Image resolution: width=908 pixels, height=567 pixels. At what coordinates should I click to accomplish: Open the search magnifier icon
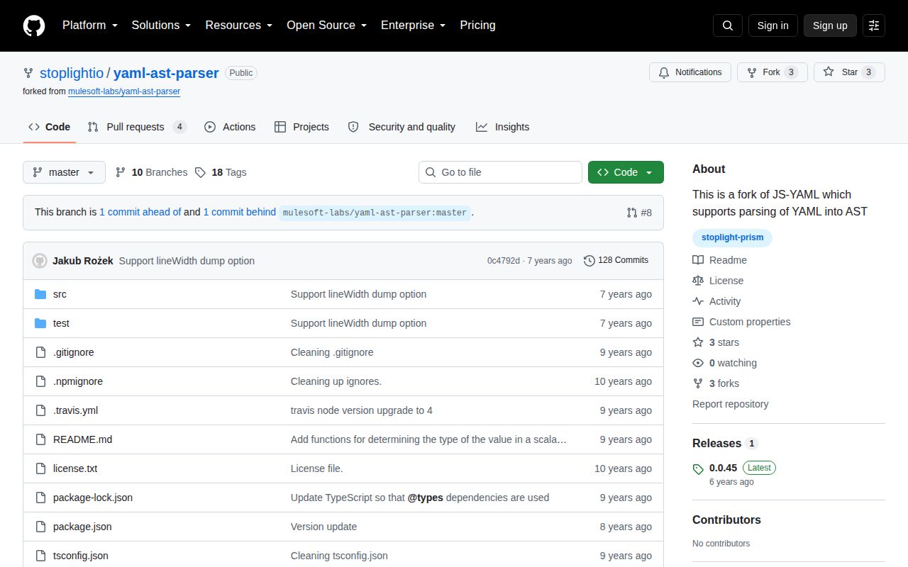728,26
